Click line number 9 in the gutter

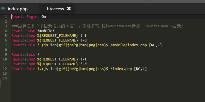(x=6, y=54)
